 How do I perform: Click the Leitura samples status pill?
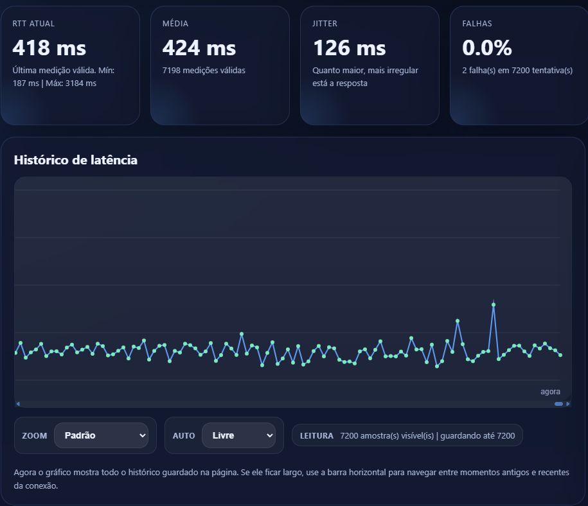[407, 435]
